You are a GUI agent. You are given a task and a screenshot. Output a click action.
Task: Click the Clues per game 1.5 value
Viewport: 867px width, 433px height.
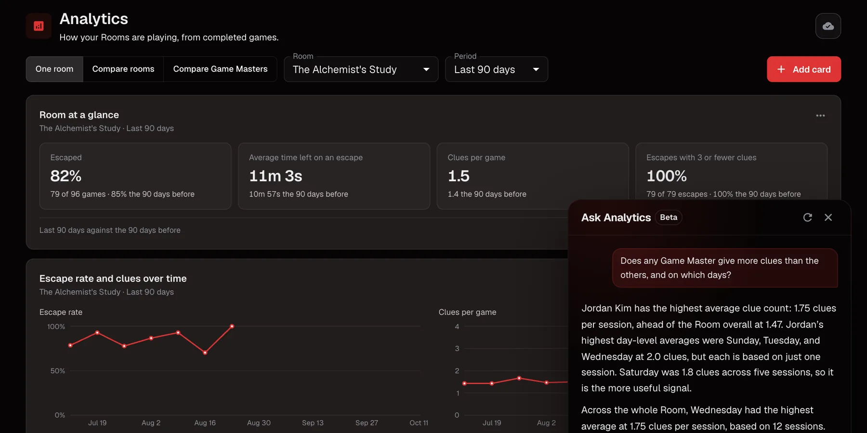coord(459,176)
